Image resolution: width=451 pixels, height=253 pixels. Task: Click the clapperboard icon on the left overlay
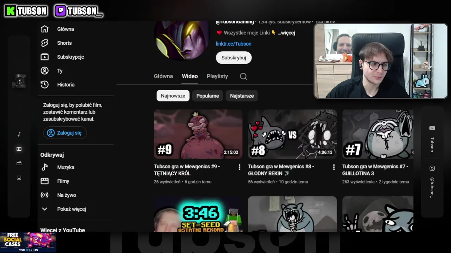pos(19,163)
